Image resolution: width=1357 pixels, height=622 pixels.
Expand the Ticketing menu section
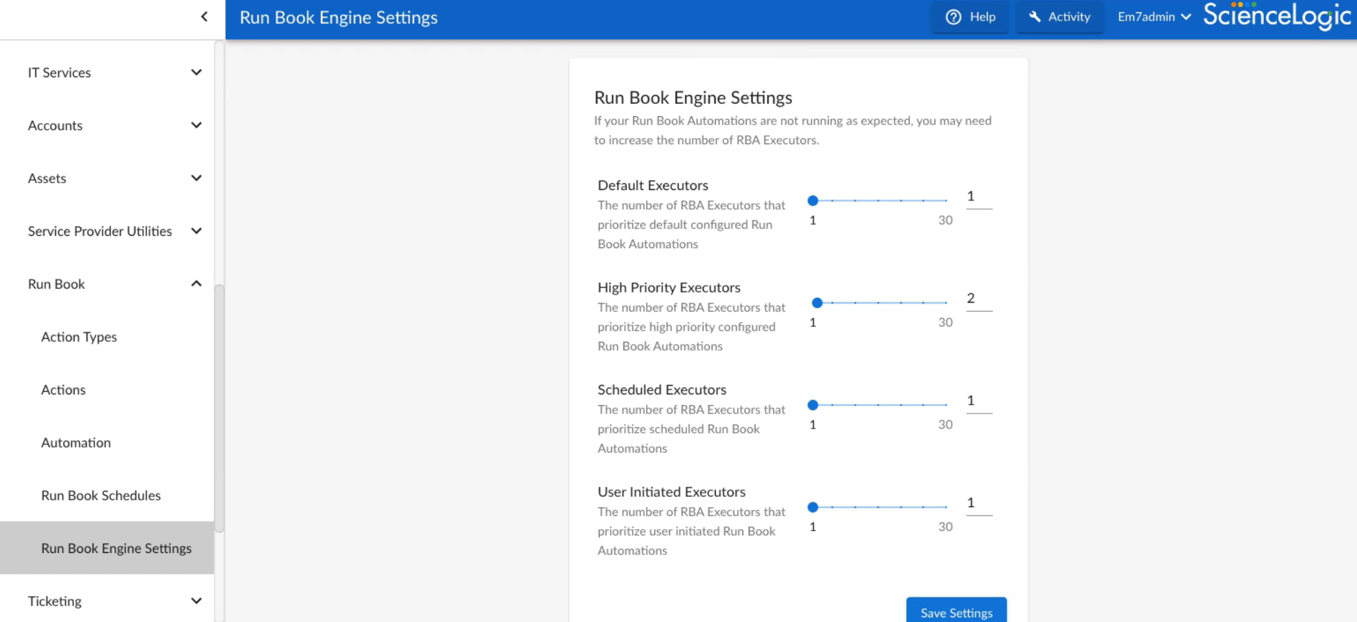[196, 601]
